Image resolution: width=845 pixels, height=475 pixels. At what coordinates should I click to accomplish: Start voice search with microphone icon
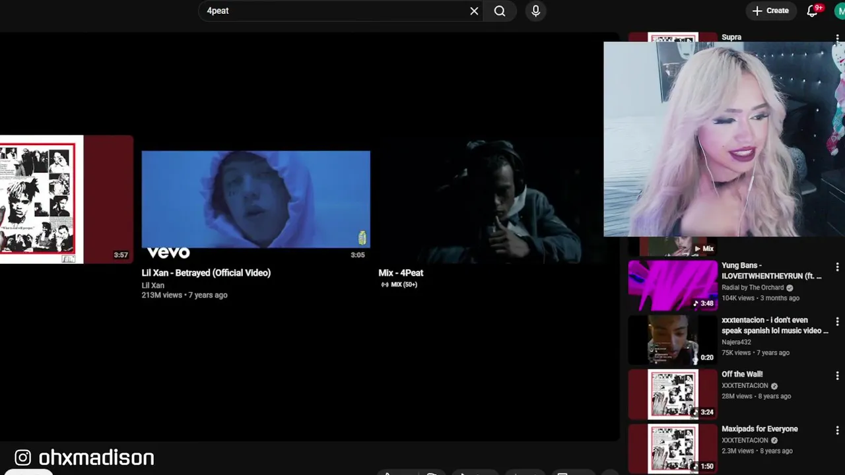tap(535, 11)
